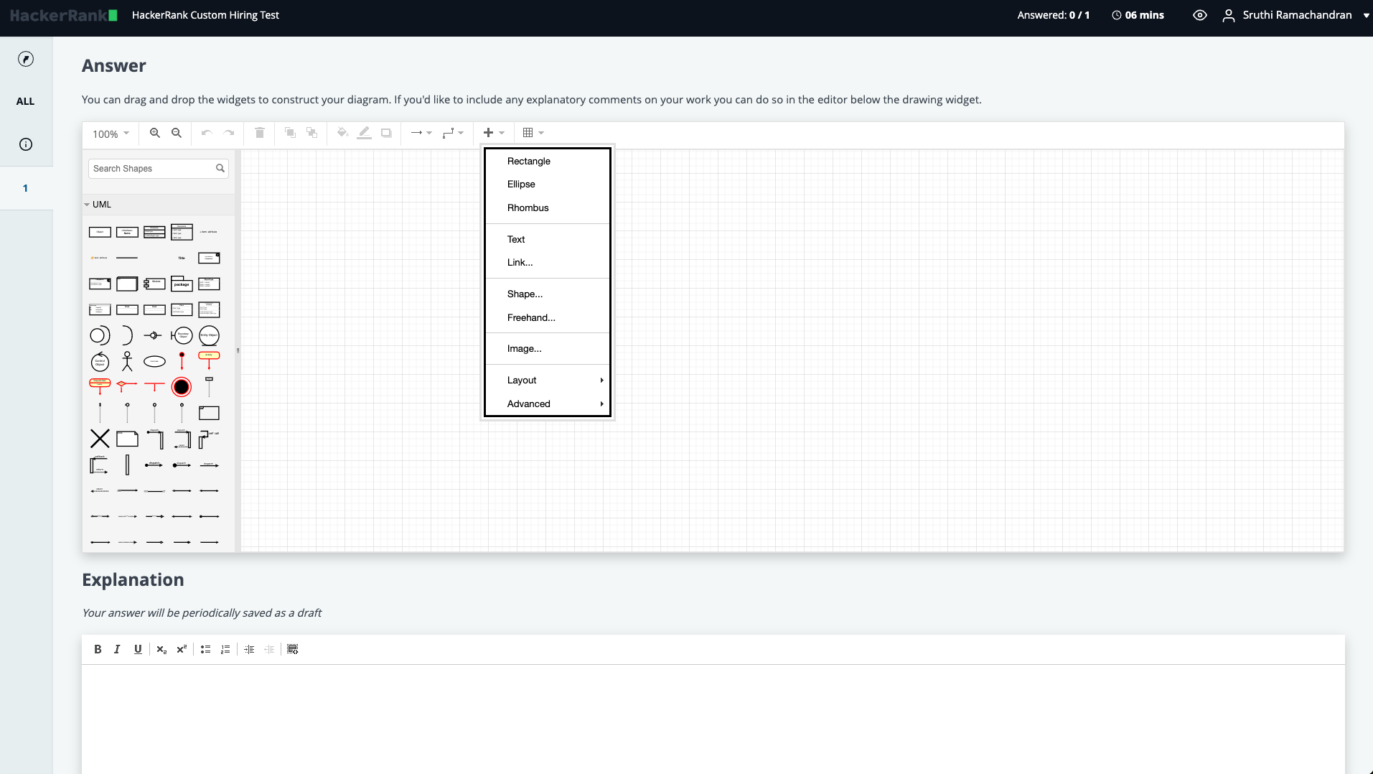
Task: Open the connection arrow style dropdown
Action: tap(421, 133)
